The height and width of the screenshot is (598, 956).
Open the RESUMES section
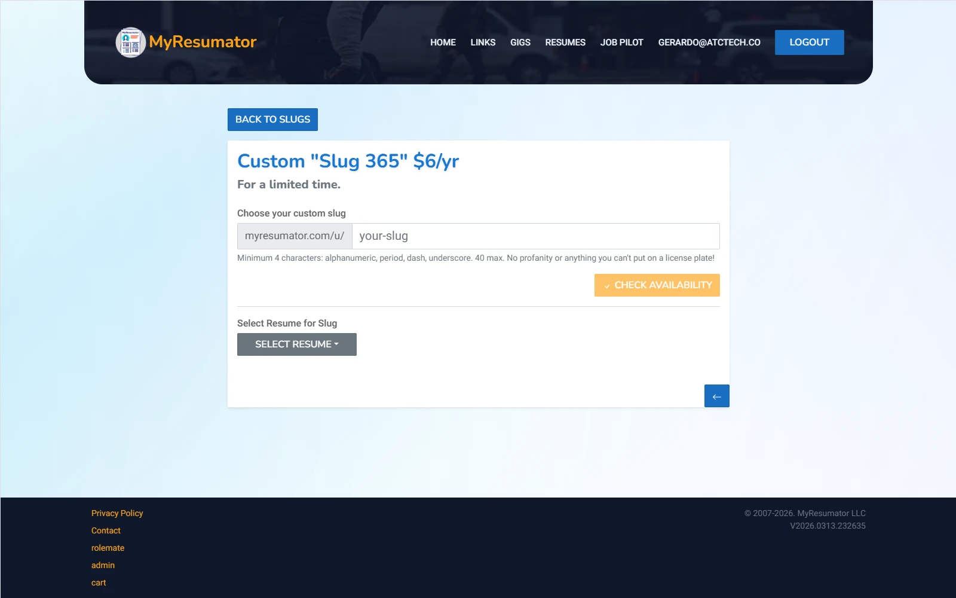(x=565, y=42)
